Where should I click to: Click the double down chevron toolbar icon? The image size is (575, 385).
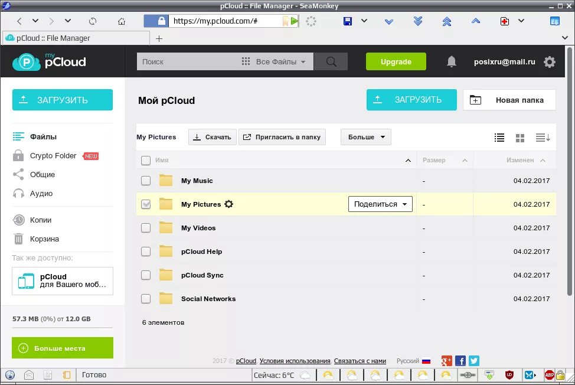pos(418,21)
